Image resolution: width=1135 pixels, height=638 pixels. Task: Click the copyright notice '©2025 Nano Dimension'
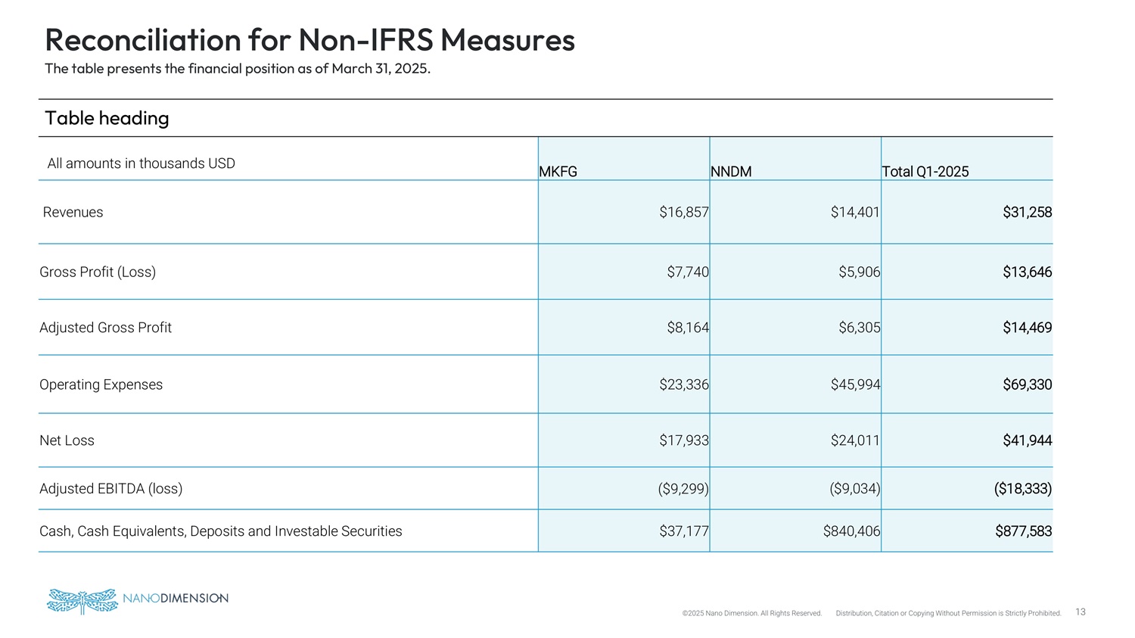tap(751, 613)
